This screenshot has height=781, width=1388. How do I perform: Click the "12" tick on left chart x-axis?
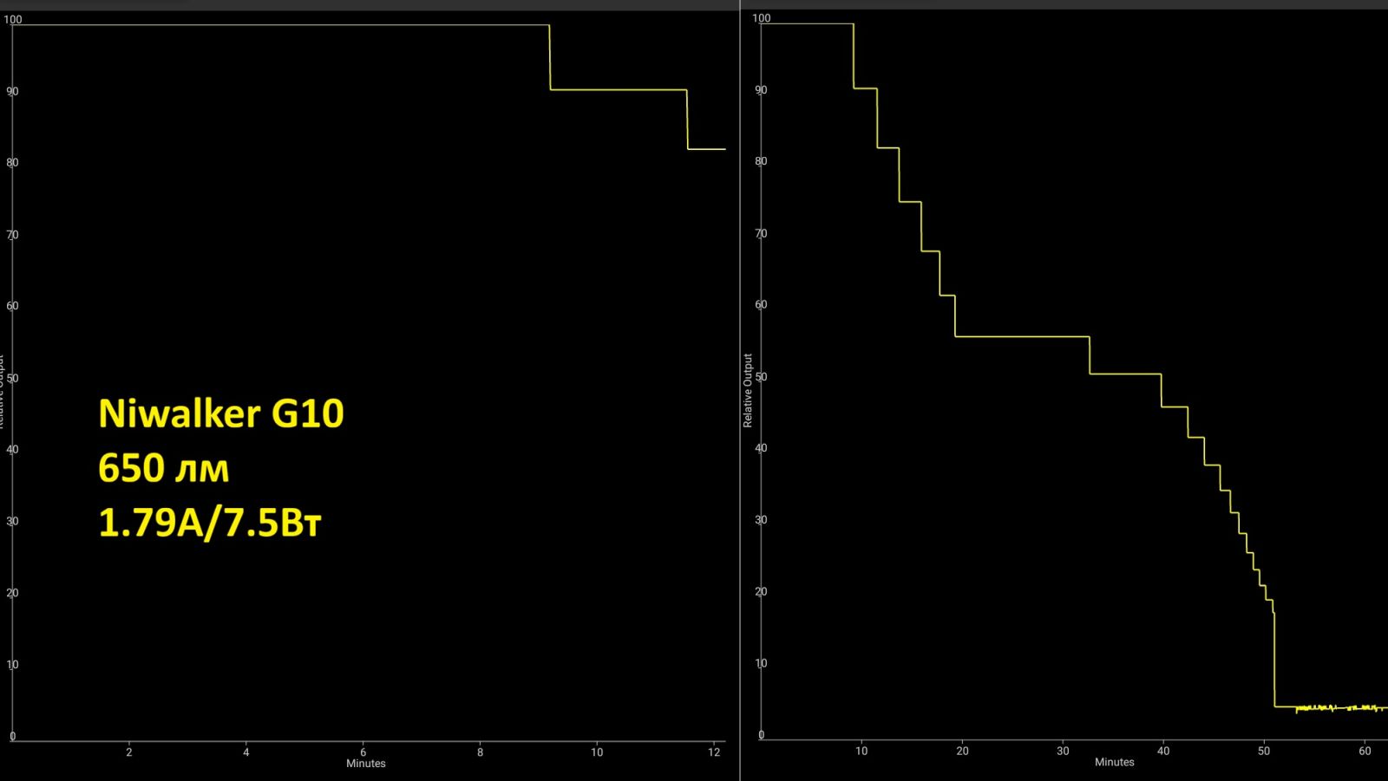pos(714,752)
